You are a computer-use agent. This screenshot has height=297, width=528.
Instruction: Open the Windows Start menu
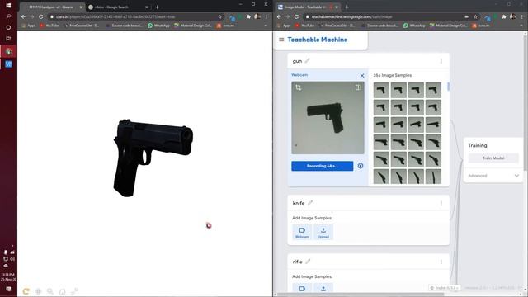pos(8,6)
